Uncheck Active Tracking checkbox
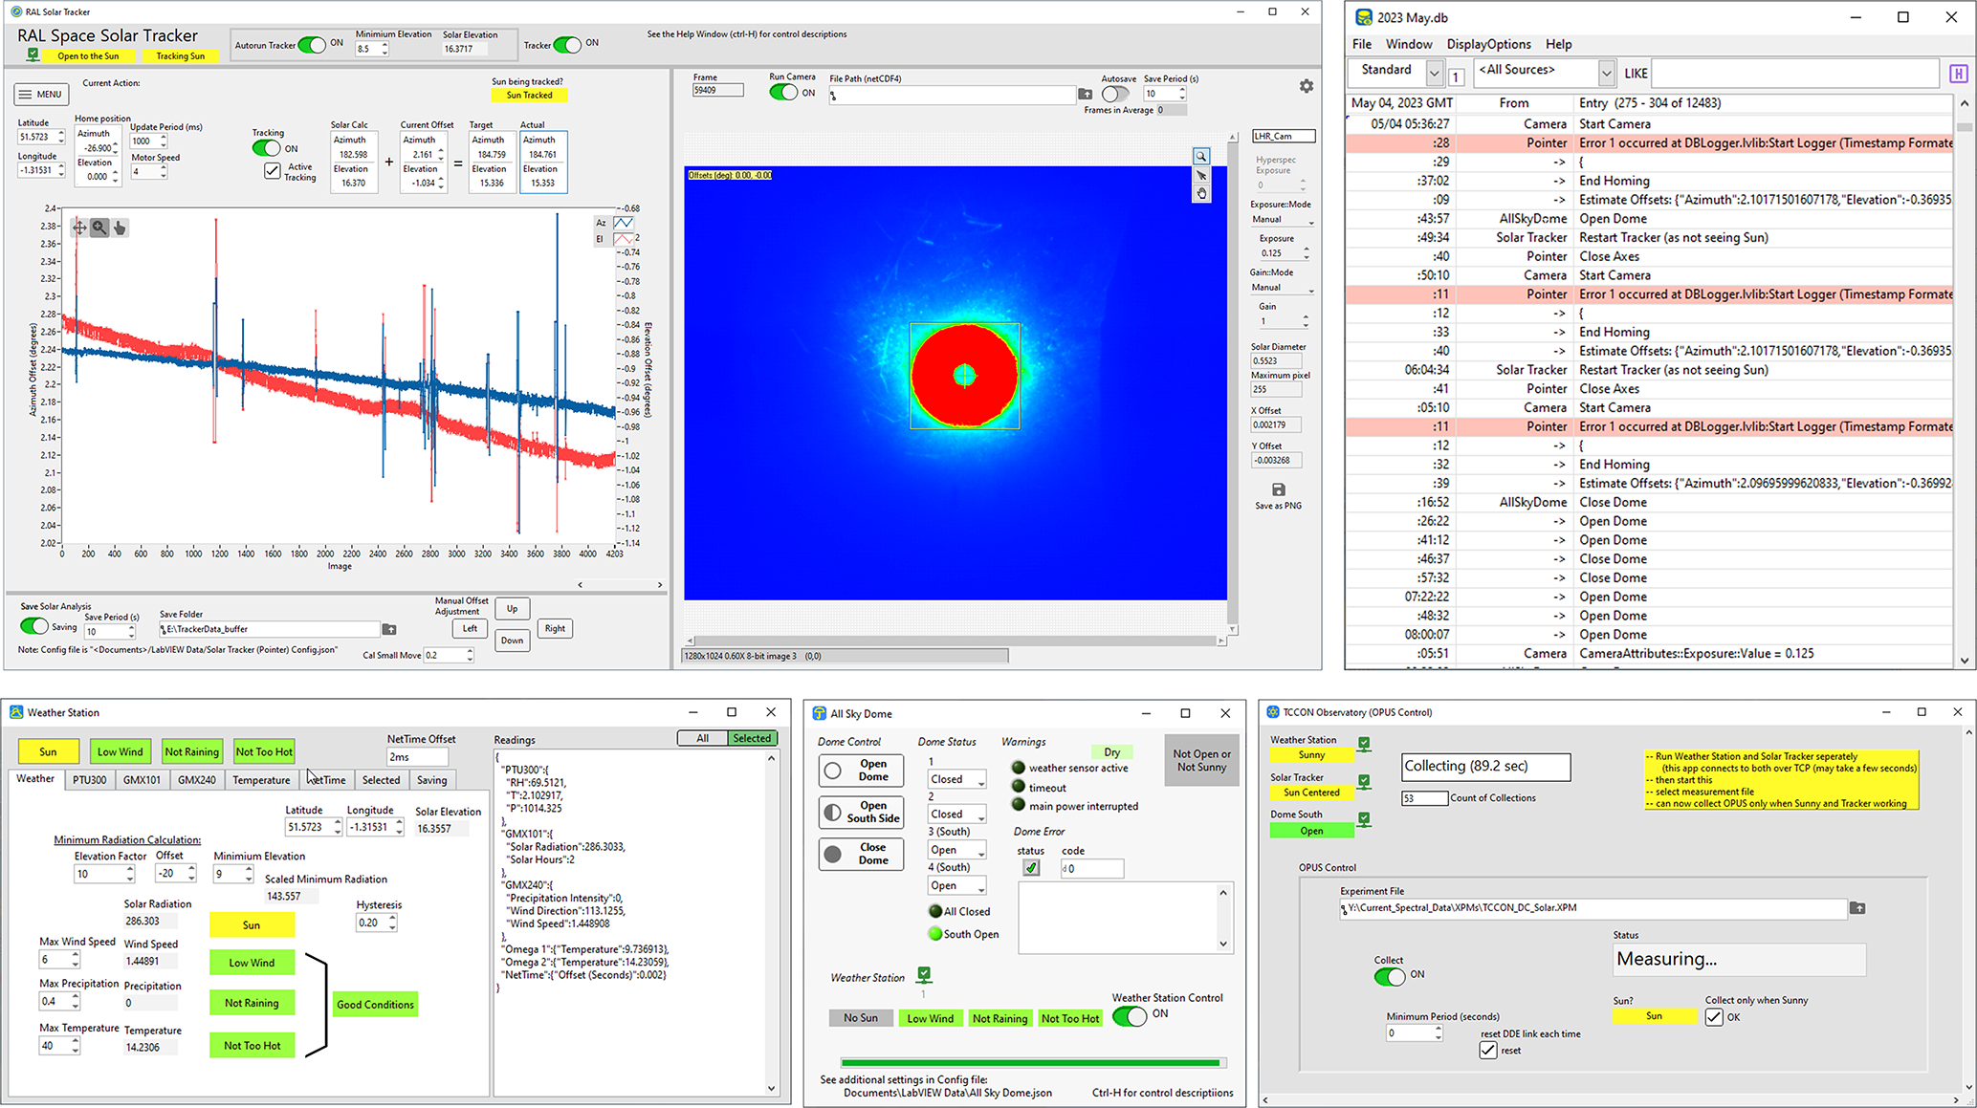The width and height of the screenshot is (1977, 1108). click(273, 171)
